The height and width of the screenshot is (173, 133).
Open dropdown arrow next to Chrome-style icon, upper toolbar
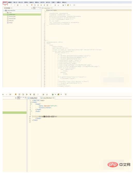tap(70, 5)
